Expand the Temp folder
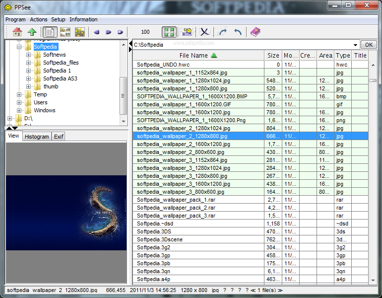The image size is (382, 298). coord(19,95)
